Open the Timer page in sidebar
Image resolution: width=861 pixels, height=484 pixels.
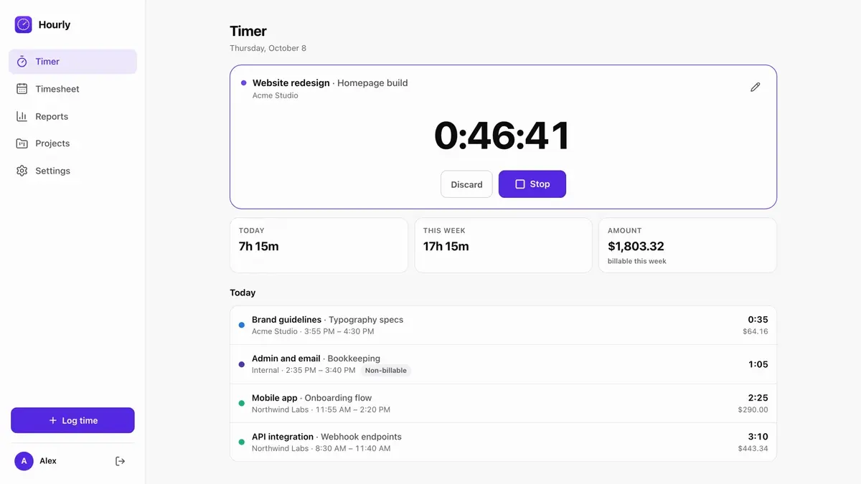coord(72,62)
